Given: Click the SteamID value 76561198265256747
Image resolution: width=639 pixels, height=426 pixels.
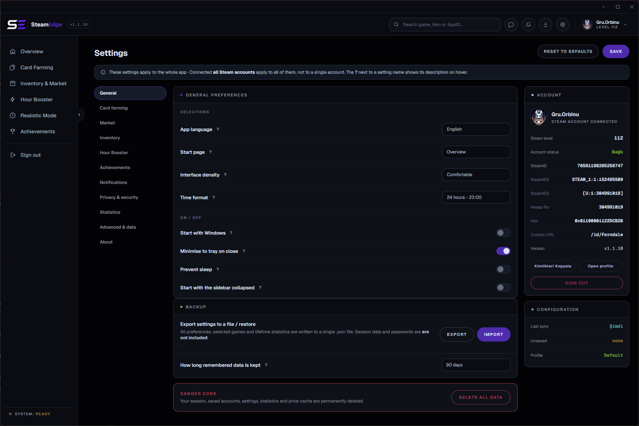Looking at the screenshot, I should (x=600, y=166).
